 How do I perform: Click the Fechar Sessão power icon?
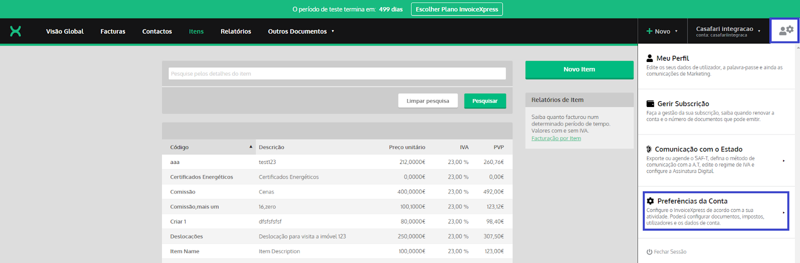coord(649,252)
